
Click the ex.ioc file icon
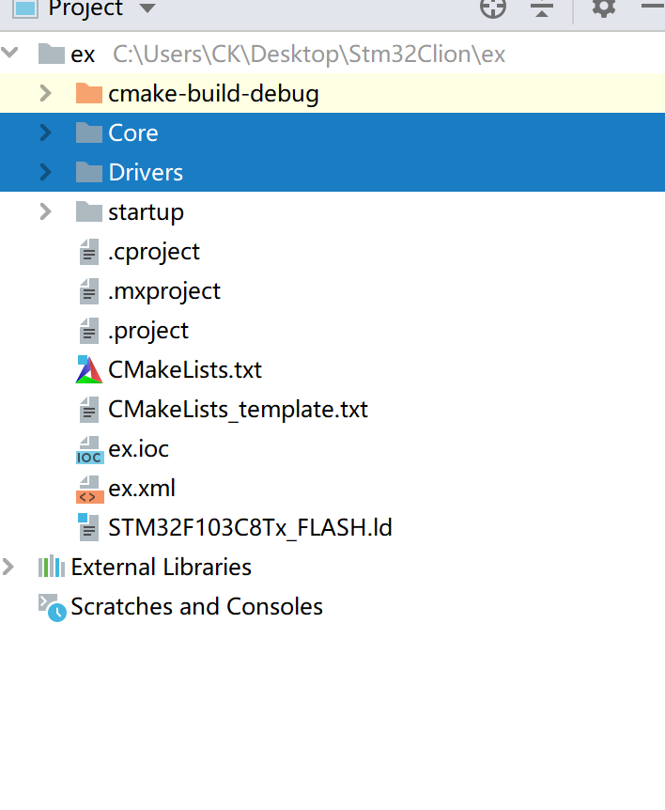(x=89, y=450)
